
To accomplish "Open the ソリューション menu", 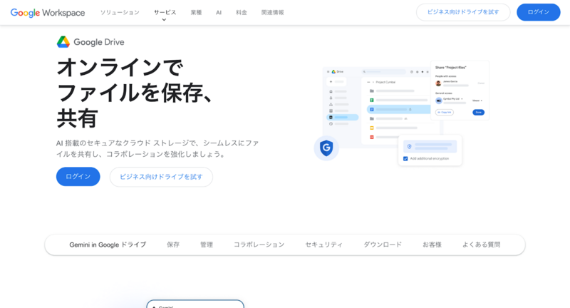I will (x=120, y=12).
